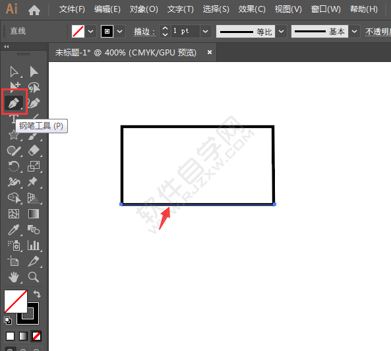
Task: Go to the Home screen
Action: [34, 11]
